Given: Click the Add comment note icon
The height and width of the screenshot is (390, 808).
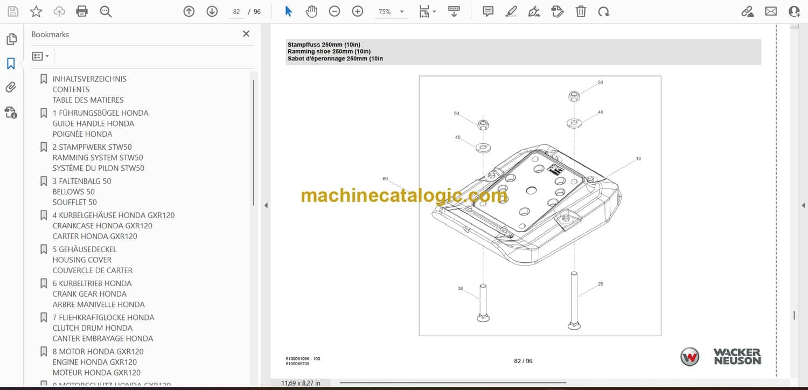Looking at the screenshot, I should tap(488, 11).
